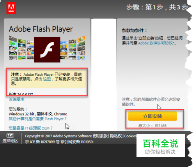Click the Windows 32-bit system info text

pyautogui.click(x=38, y=114)
